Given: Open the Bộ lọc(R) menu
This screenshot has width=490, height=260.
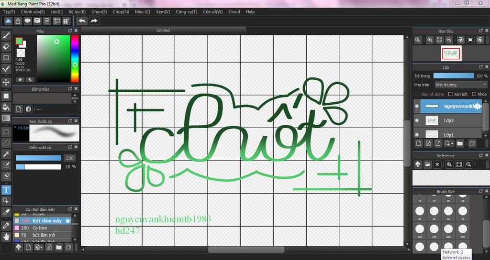Looking at the screenshot, I should tap(77, 12).
